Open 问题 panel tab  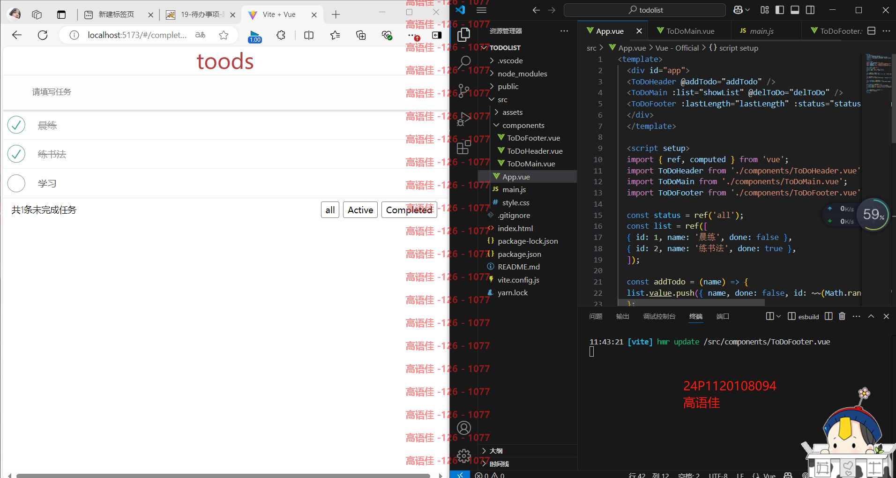pos(596,316)
